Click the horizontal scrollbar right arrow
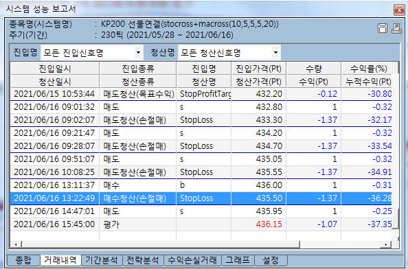Viewport: 408px width, 269px height. pyautogui.click(x=386, y=244)
